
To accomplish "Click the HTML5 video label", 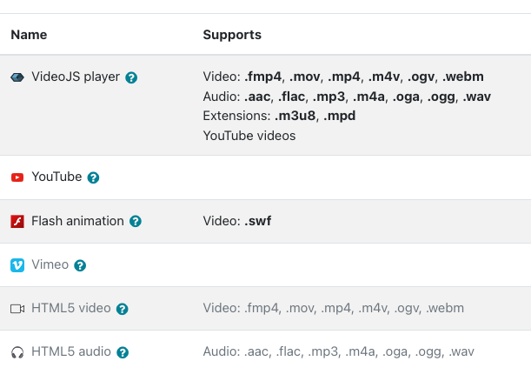I will point(71,308).
